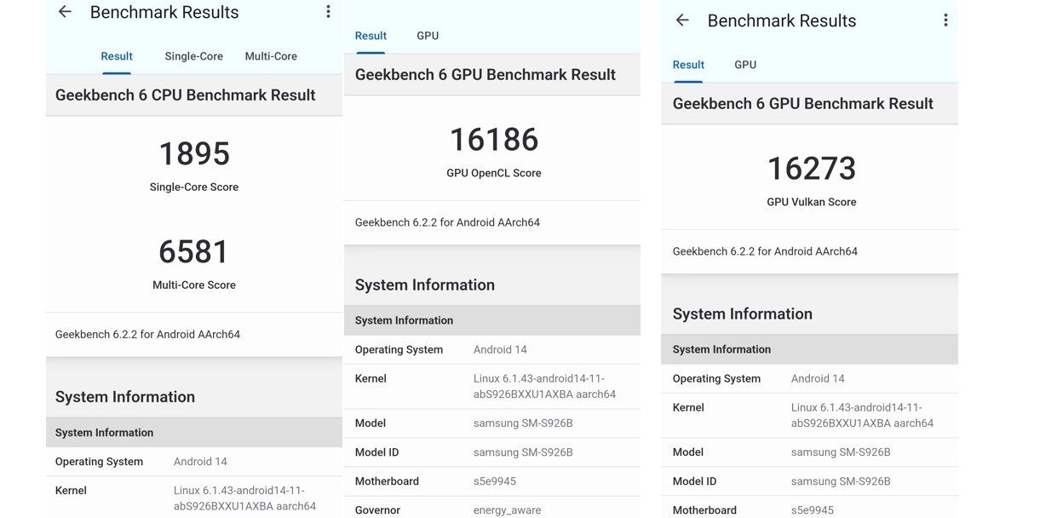Tap the 16186 OpenCL score value
The height and width of the screenshot is (518, 1057).
tap(494, 140)
